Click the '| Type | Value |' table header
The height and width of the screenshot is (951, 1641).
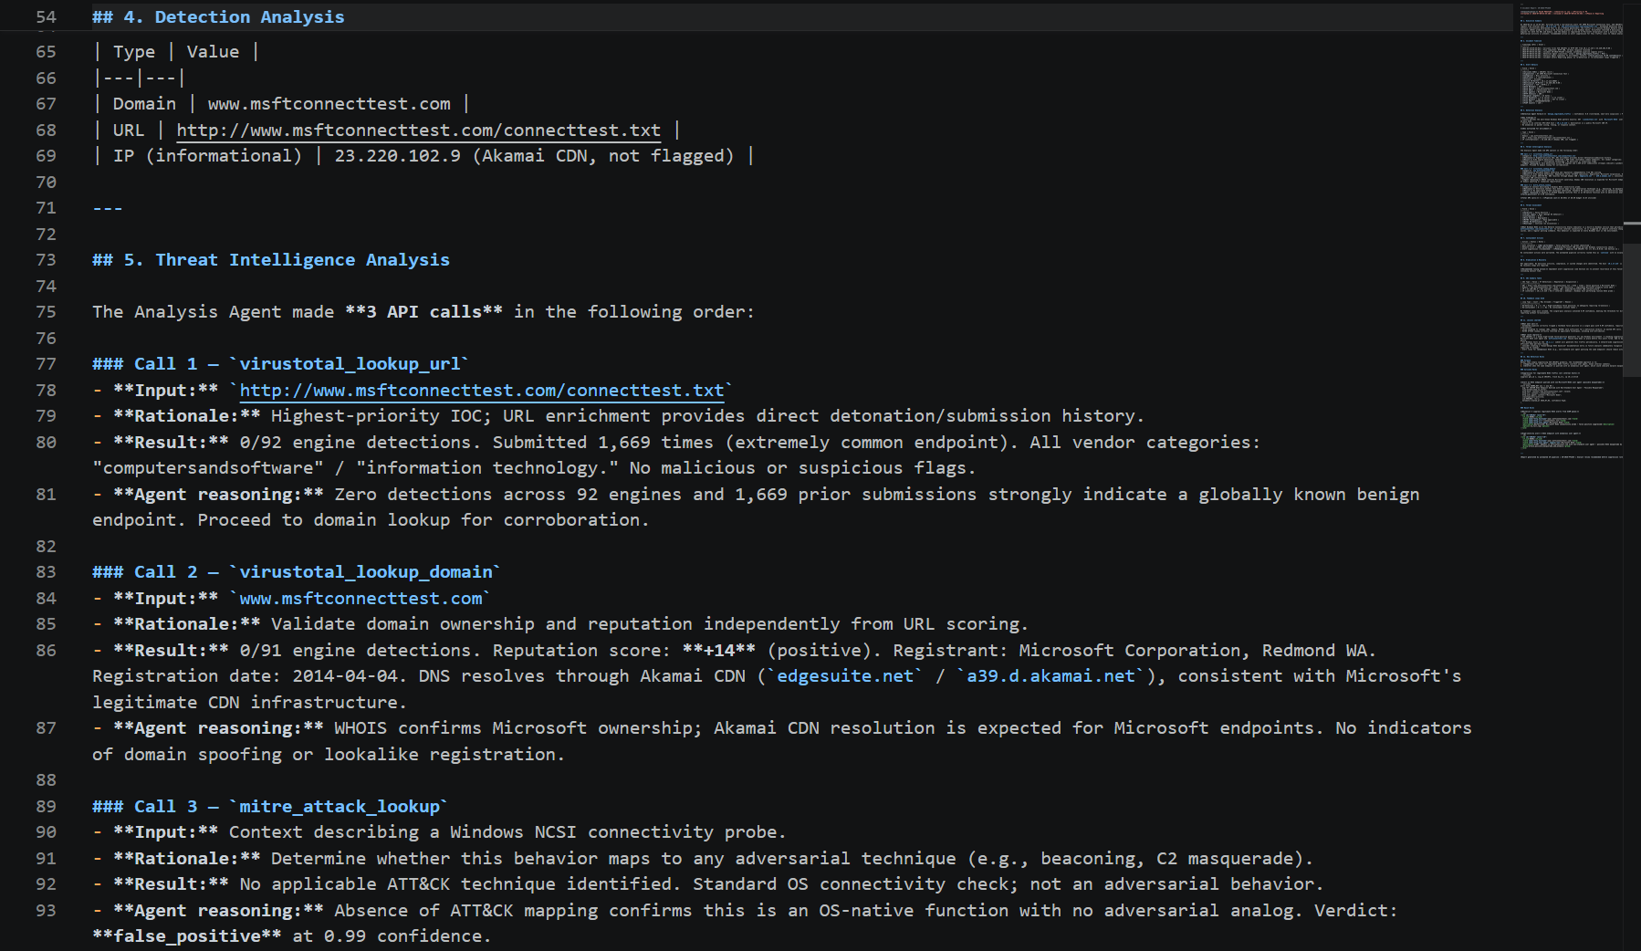click(176, 52)
